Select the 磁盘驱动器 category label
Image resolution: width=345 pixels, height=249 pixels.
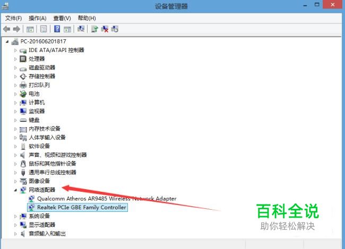coord(42,68)
